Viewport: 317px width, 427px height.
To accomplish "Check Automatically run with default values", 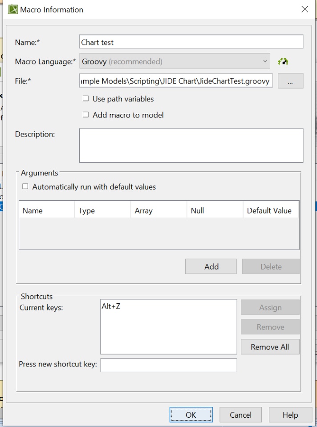I will [x=25, y=187].
